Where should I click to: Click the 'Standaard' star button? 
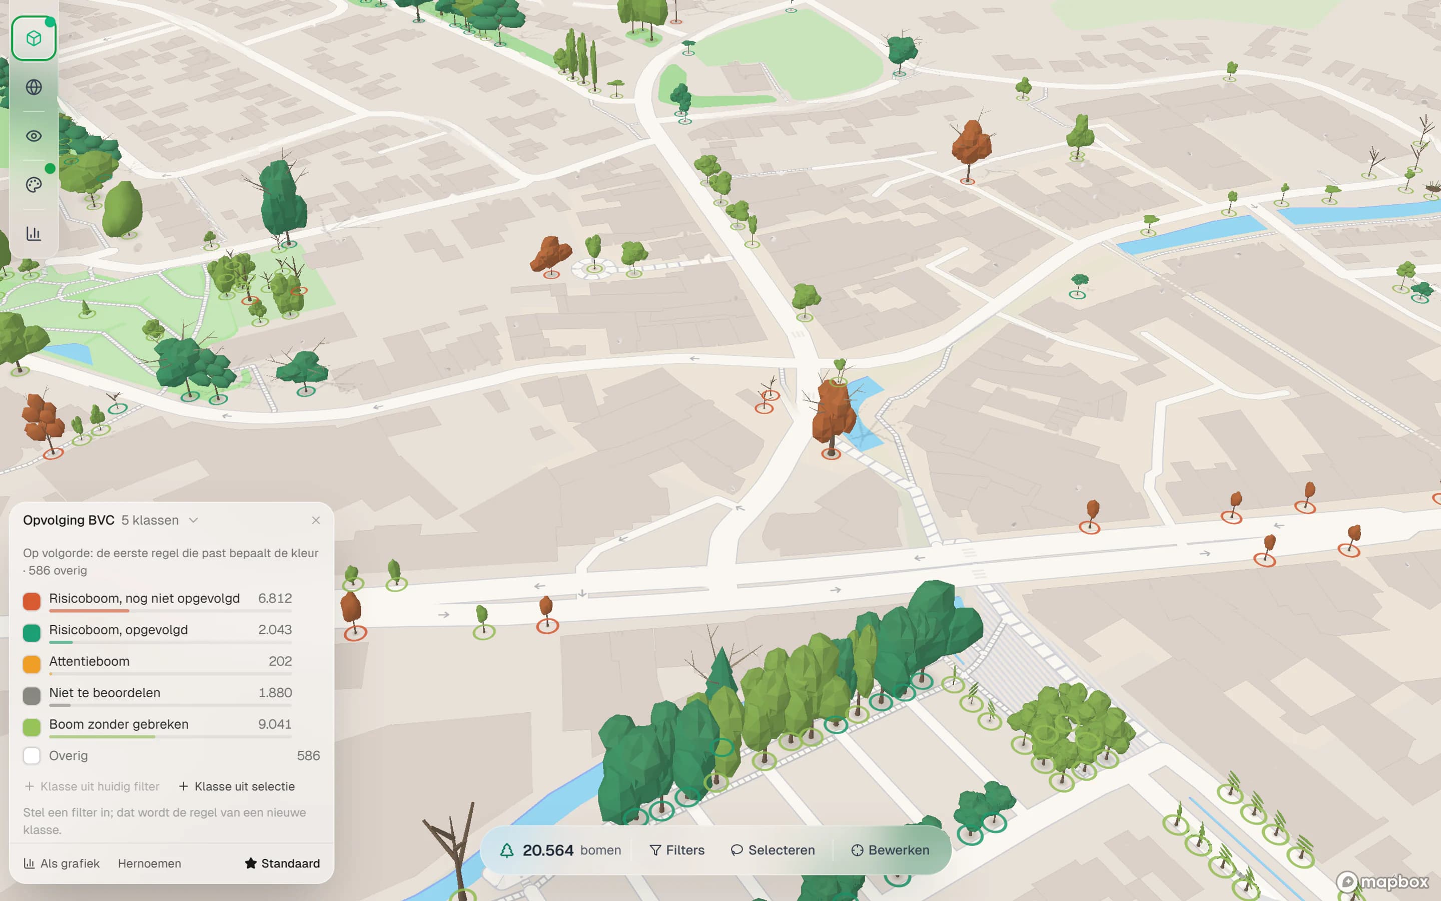click(282, 863)
